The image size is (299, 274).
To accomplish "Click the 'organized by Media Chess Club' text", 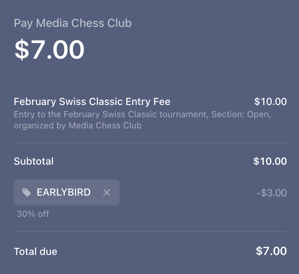I will (78, 125).
